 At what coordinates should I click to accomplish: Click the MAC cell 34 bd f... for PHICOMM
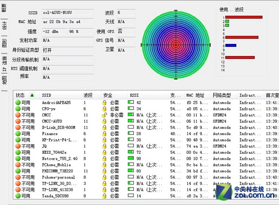pos(197,171)
